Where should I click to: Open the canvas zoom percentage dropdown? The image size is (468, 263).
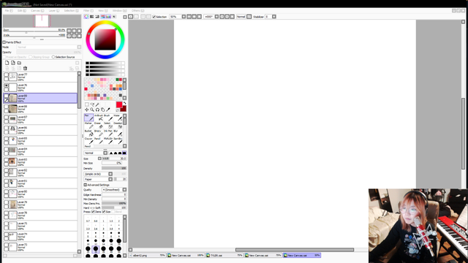(184, 17)
